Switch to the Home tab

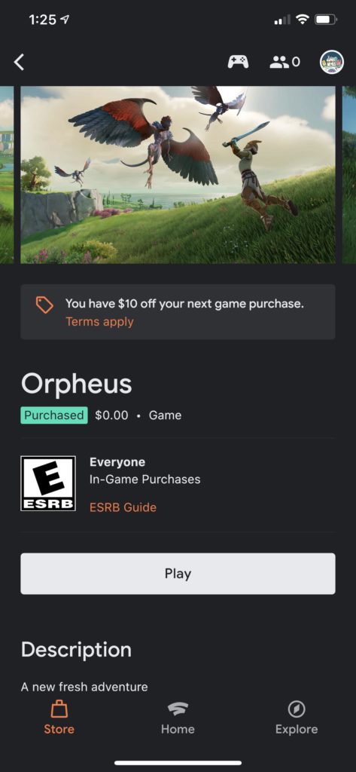click(x=178, y=718)
